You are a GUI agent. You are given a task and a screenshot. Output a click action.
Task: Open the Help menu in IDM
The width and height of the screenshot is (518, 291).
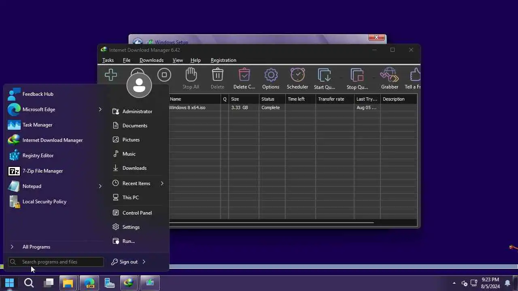click(x=195, y=60)
